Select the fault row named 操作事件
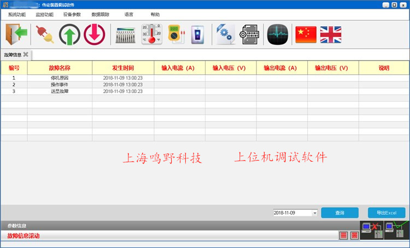 (x=60, y=85)
